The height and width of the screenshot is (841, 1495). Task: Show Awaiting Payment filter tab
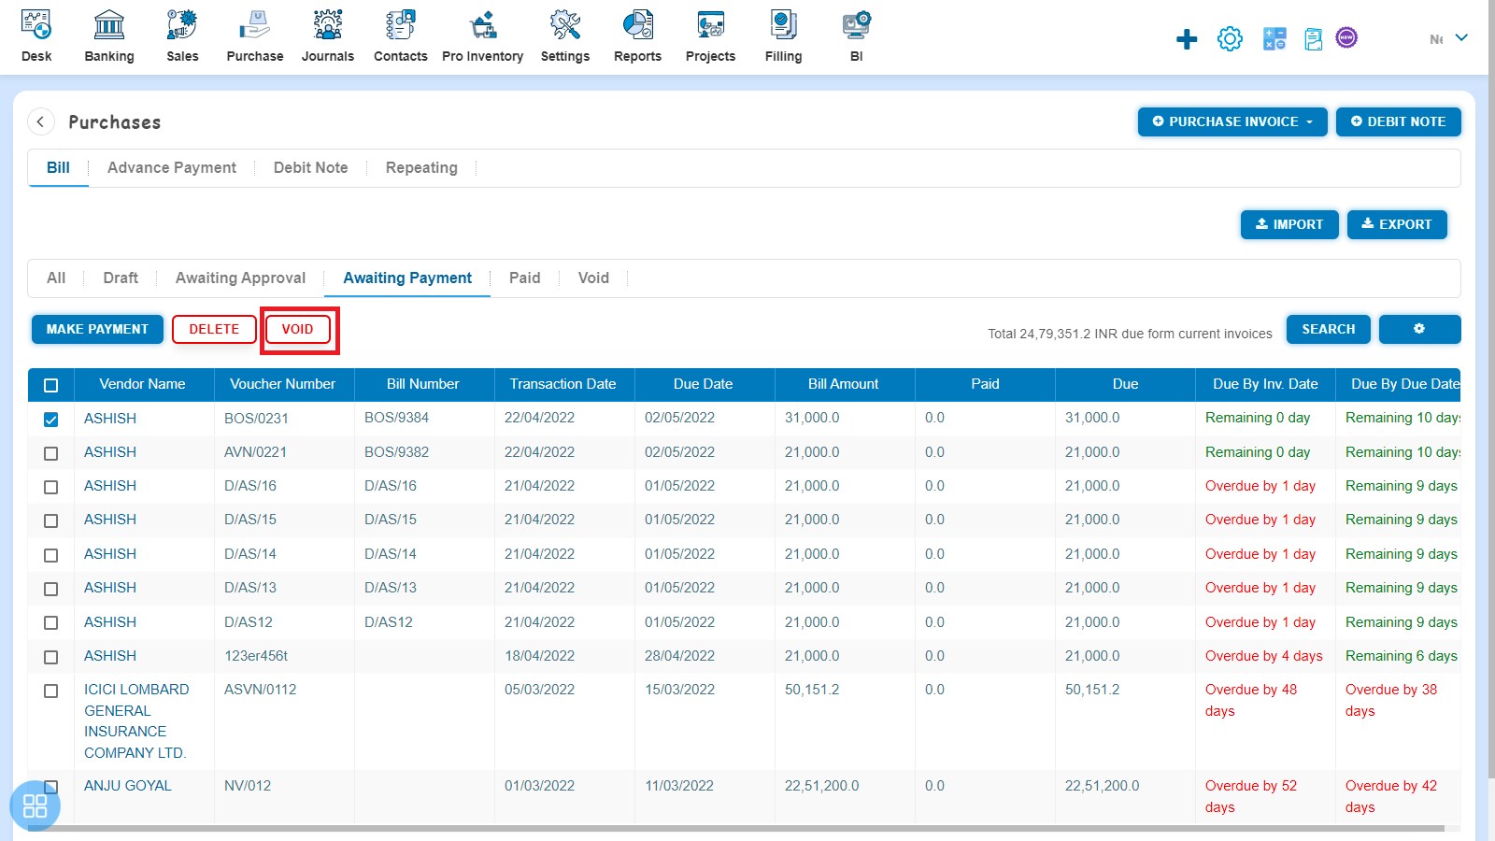click(x=407, y=278)
